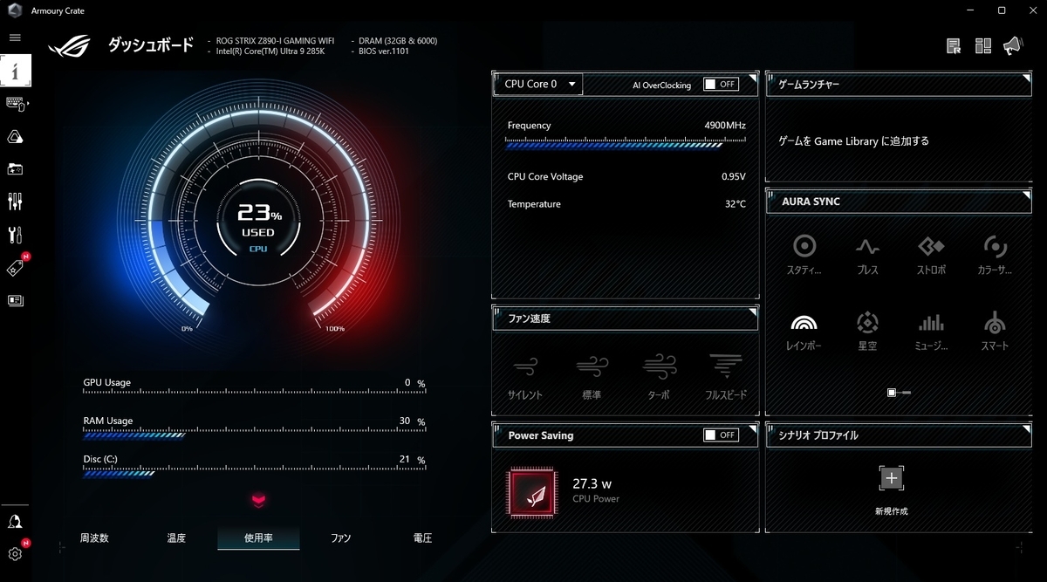Click the 0.95V CPU Core Voltage value
Screen dimensions: 1047x582
733,177
